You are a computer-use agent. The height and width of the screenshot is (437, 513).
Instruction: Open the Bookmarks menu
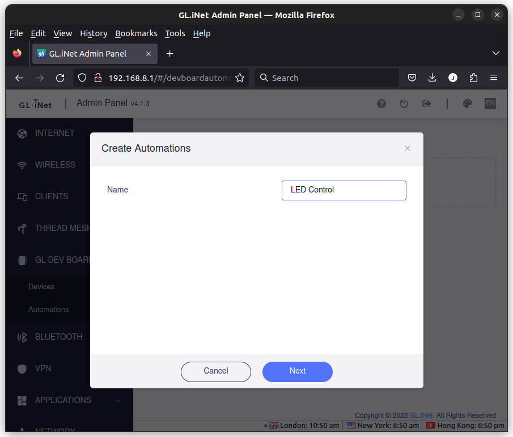click(x=136, y=33)
